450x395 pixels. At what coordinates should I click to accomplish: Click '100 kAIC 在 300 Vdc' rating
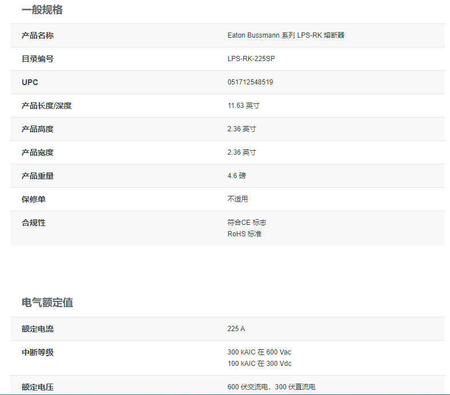click(x=259, y=364)
